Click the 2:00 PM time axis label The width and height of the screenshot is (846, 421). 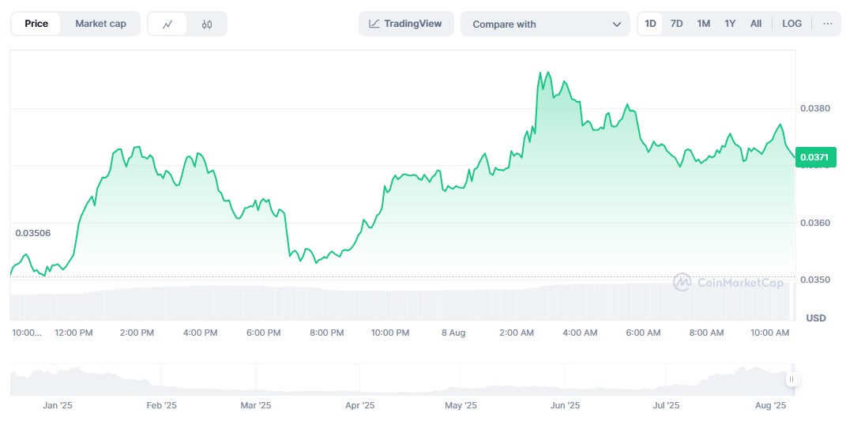point(137,333)
